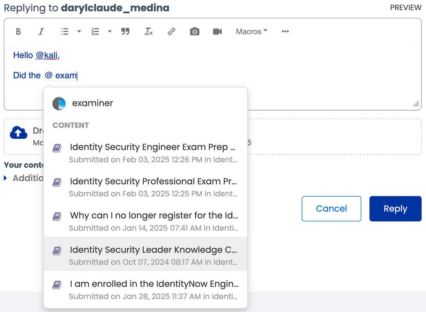Click the editor resize handle
This screenshot has width=426, height=312.
416,104
